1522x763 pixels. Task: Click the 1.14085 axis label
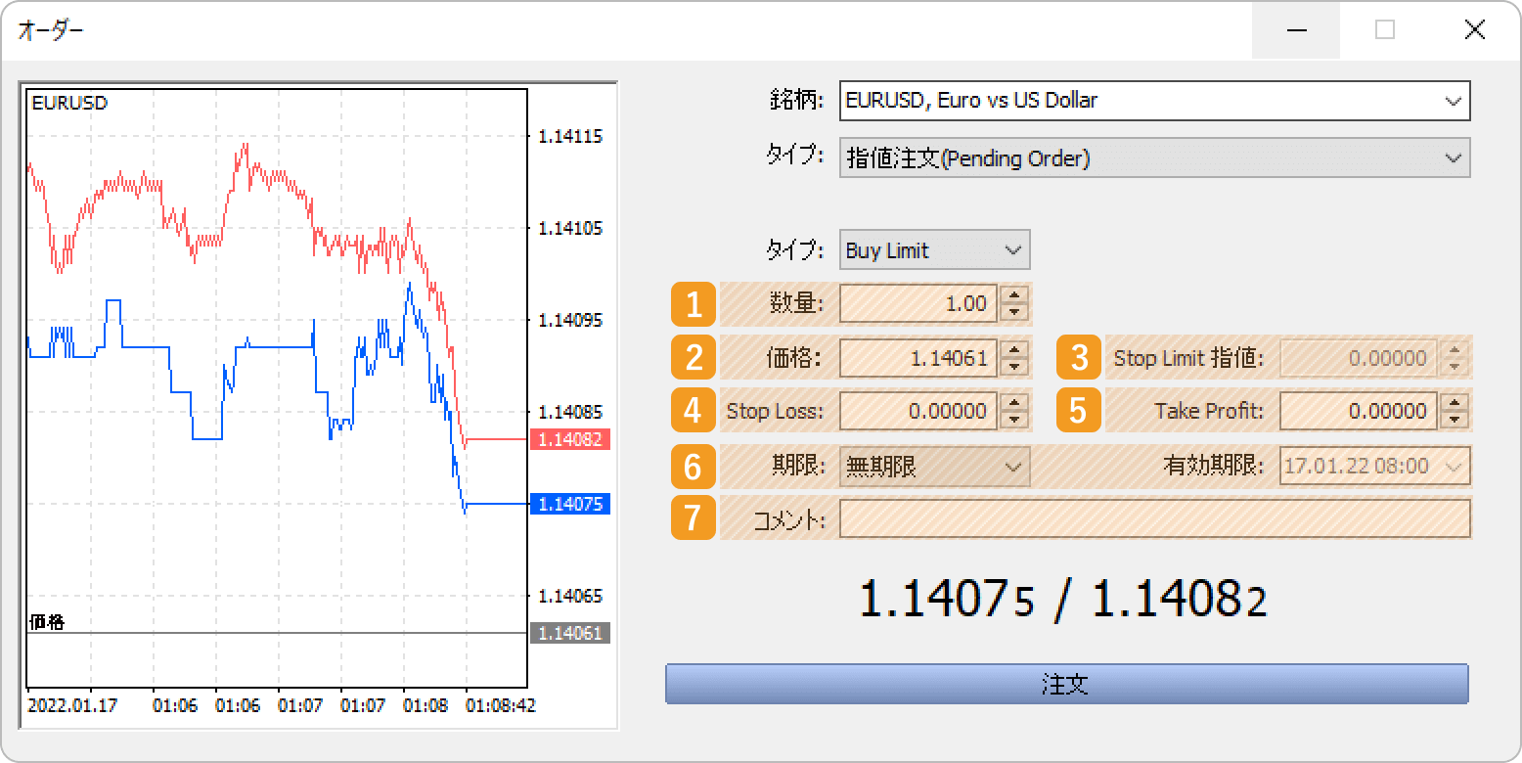tap(570, 412)
